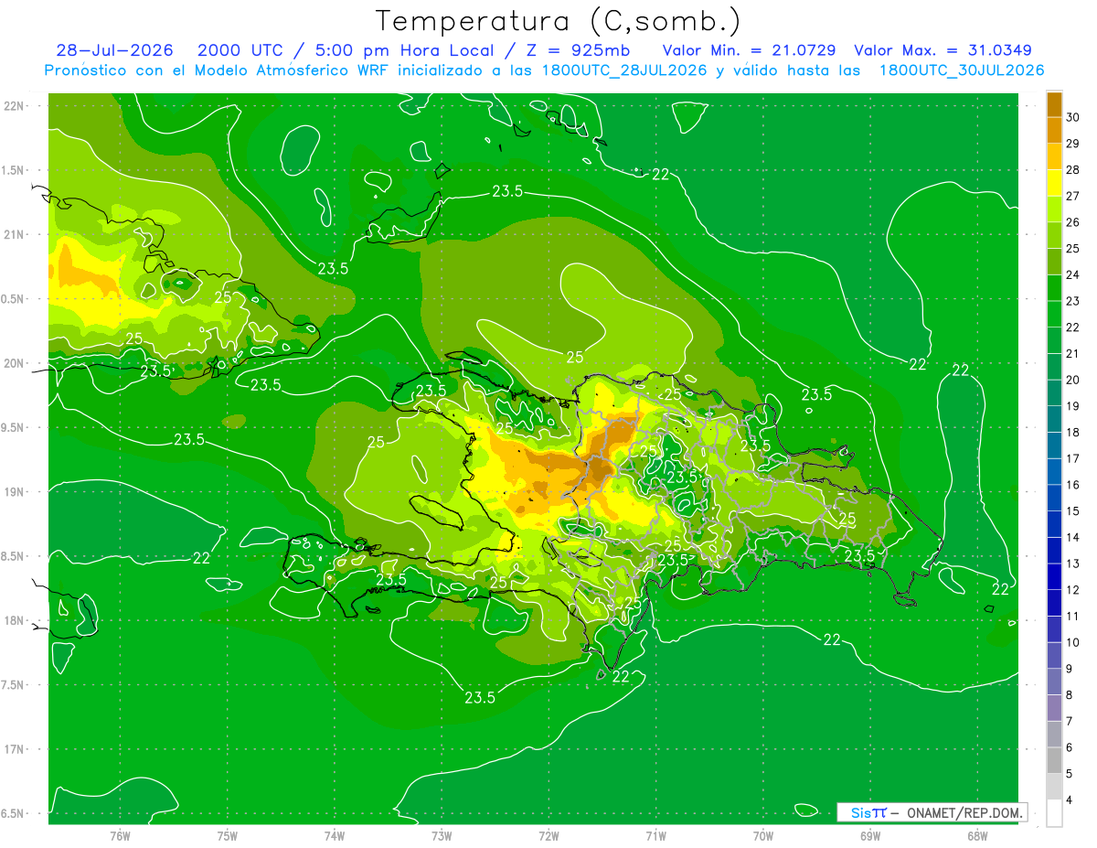The width and height of the screenshot is (1097, 848).
Task: Select the '18N' latitude axis label
Action: (x=13, y=620)
